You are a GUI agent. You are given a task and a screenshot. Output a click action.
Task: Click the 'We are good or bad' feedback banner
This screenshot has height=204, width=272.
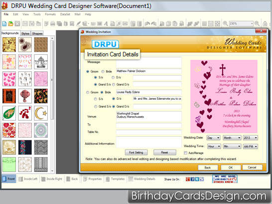tap(225, 179)
